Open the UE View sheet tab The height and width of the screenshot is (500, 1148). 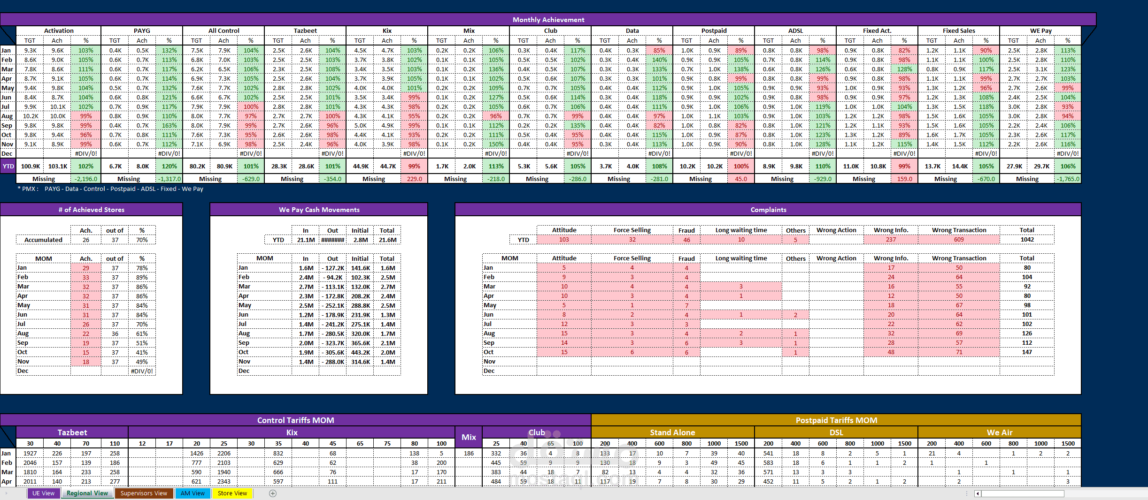44,493
